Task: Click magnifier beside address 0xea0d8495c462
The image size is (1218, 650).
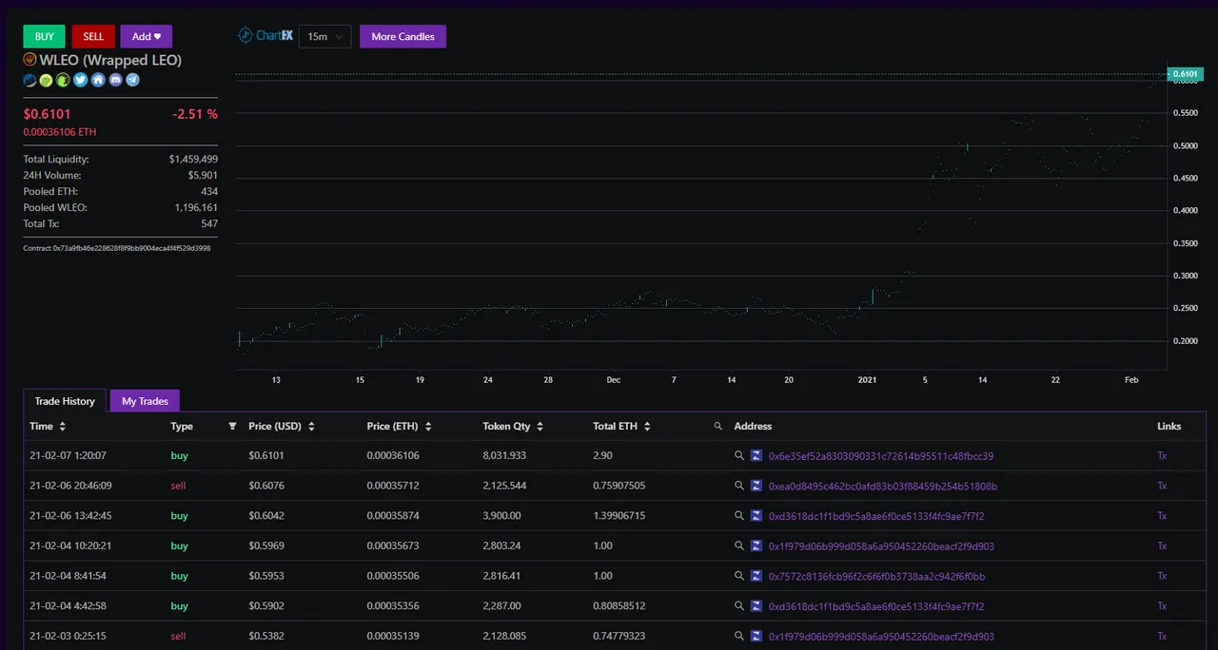Action: click(x=739, y=486)
